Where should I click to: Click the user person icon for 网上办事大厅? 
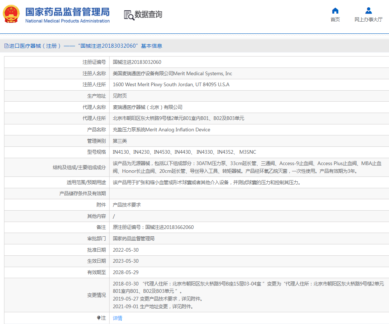(x=368, y=11)
